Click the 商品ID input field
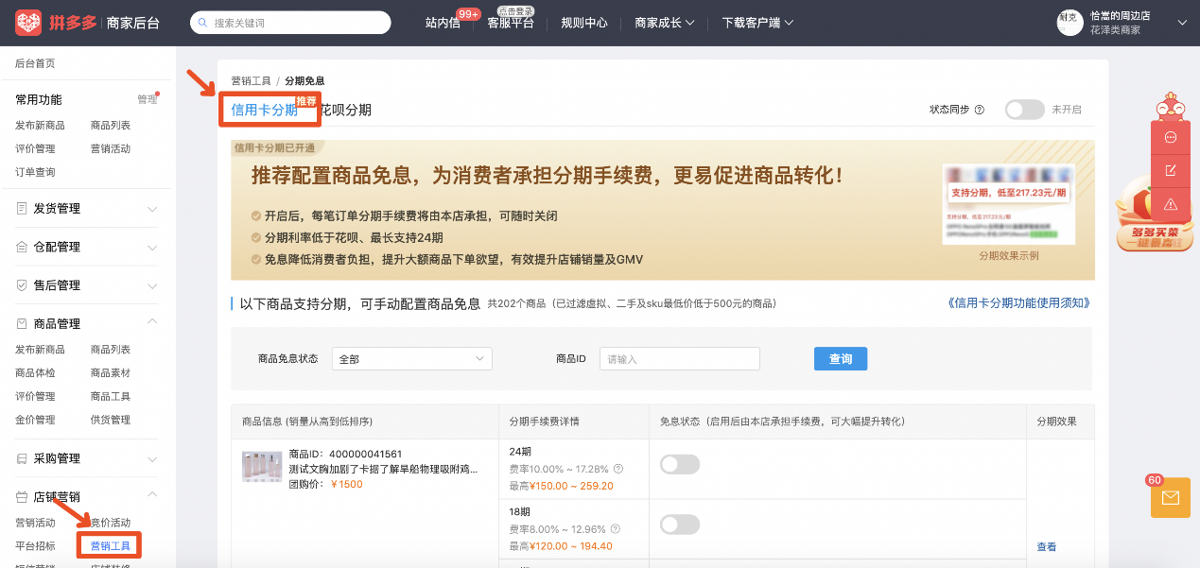Viewport: 1200px width, 568px height. (680, 359)
